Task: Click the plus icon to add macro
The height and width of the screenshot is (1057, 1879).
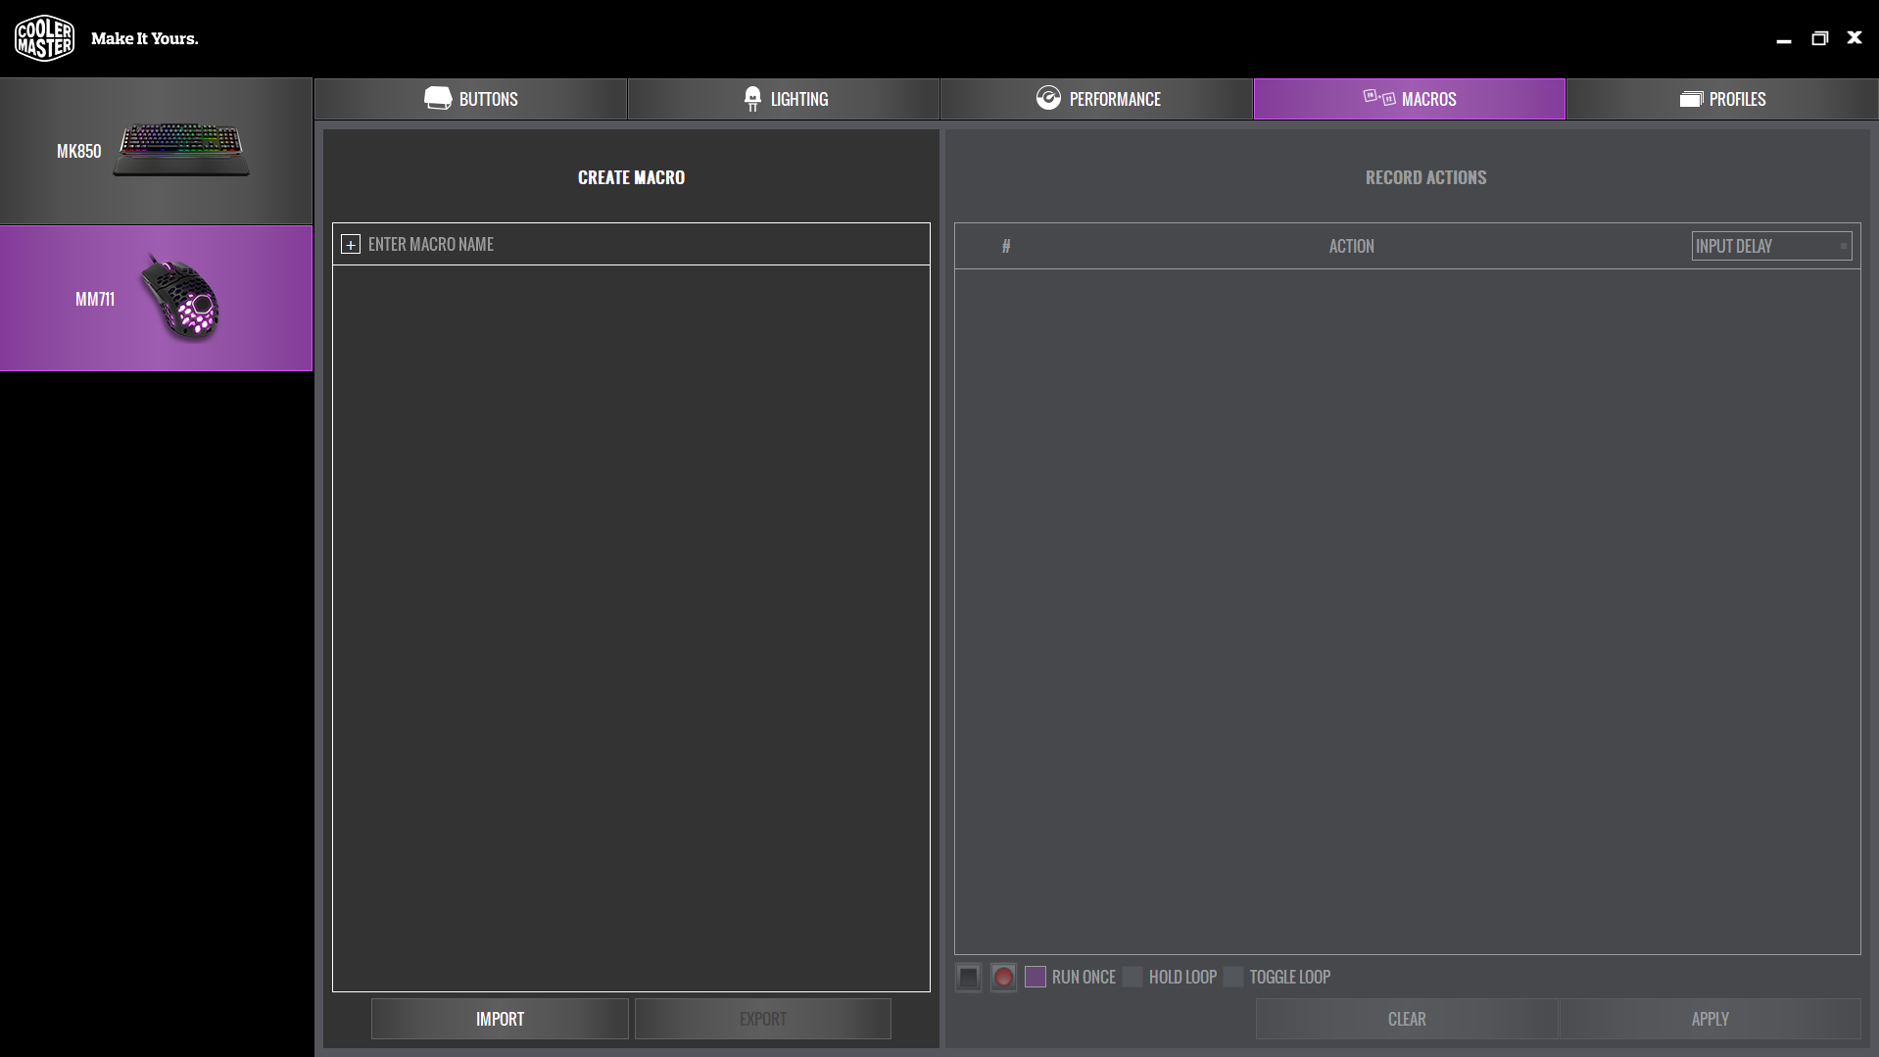Action: pos(351,245)
